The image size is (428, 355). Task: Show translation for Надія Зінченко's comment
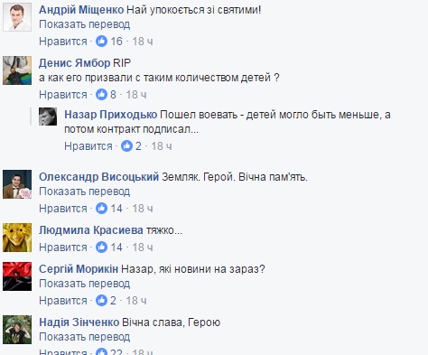point(85,337)
